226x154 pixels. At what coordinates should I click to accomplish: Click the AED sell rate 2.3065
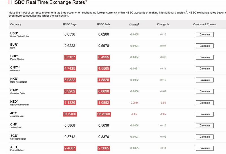click(104, 148)
